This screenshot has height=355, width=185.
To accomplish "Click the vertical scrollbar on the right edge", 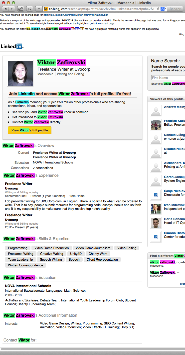I will [x=184, y=175].
